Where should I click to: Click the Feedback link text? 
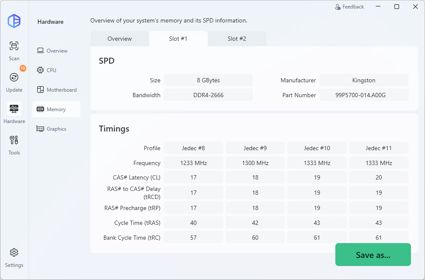(353, 7)
